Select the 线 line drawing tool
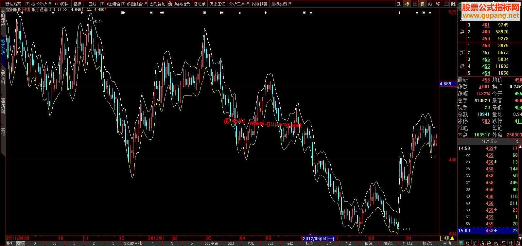The width and height of the screenshot is (522, 246). (x=430, y=4)
